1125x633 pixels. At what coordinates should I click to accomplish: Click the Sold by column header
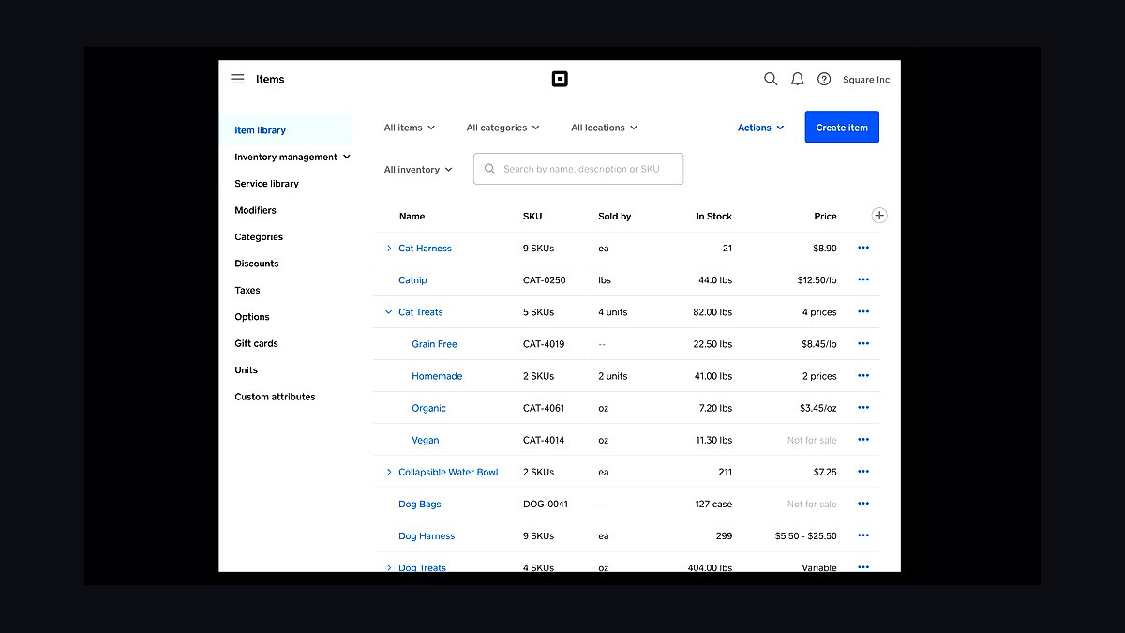coord(615,217)
